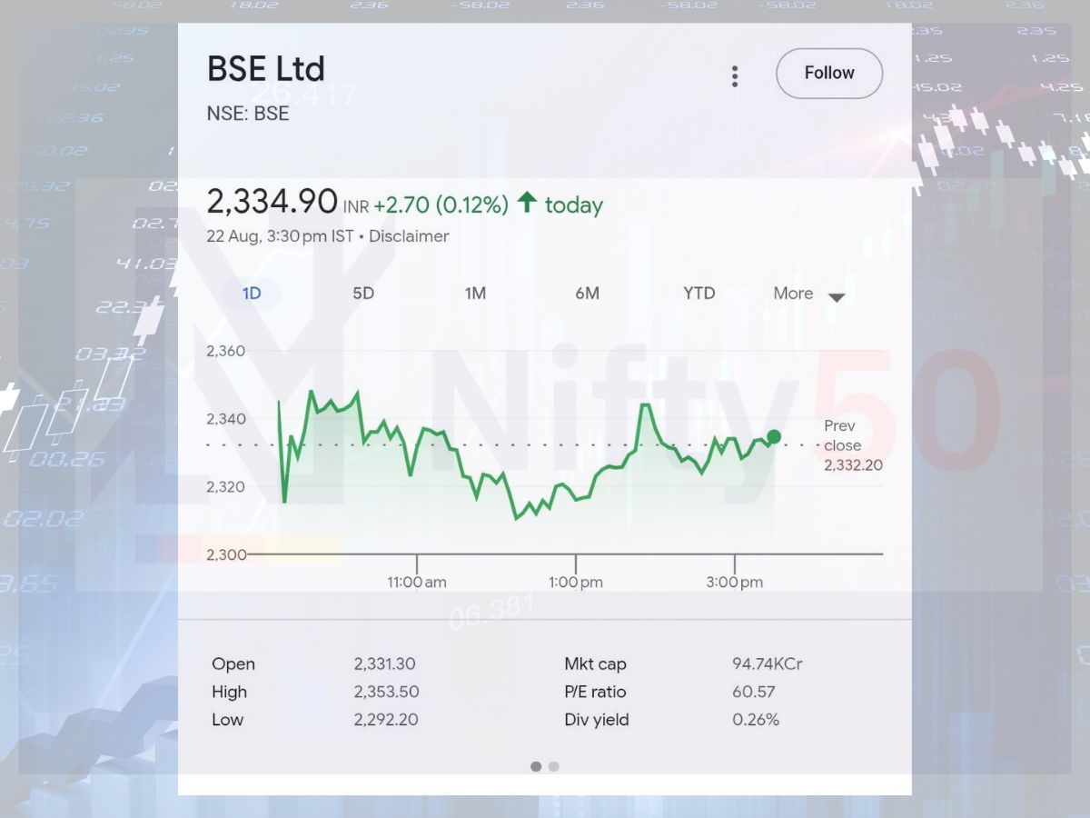Click the Prev close 2,332.20 label
Image resolution: width=1090 pixels, height=818 pixels.
852,445
